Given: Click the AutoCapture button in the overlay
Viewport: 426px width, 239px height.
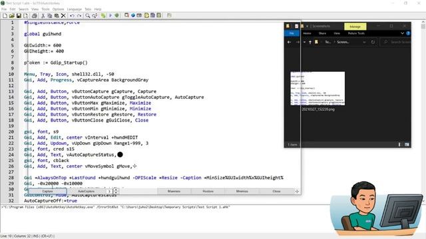Looking at the screenshot, I should (x=86, y=191).
